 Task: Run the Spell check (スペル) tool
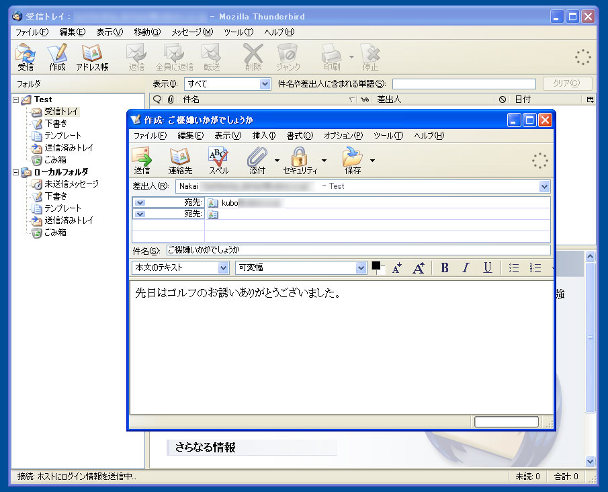pyautogui.click(x=218, y=160)
